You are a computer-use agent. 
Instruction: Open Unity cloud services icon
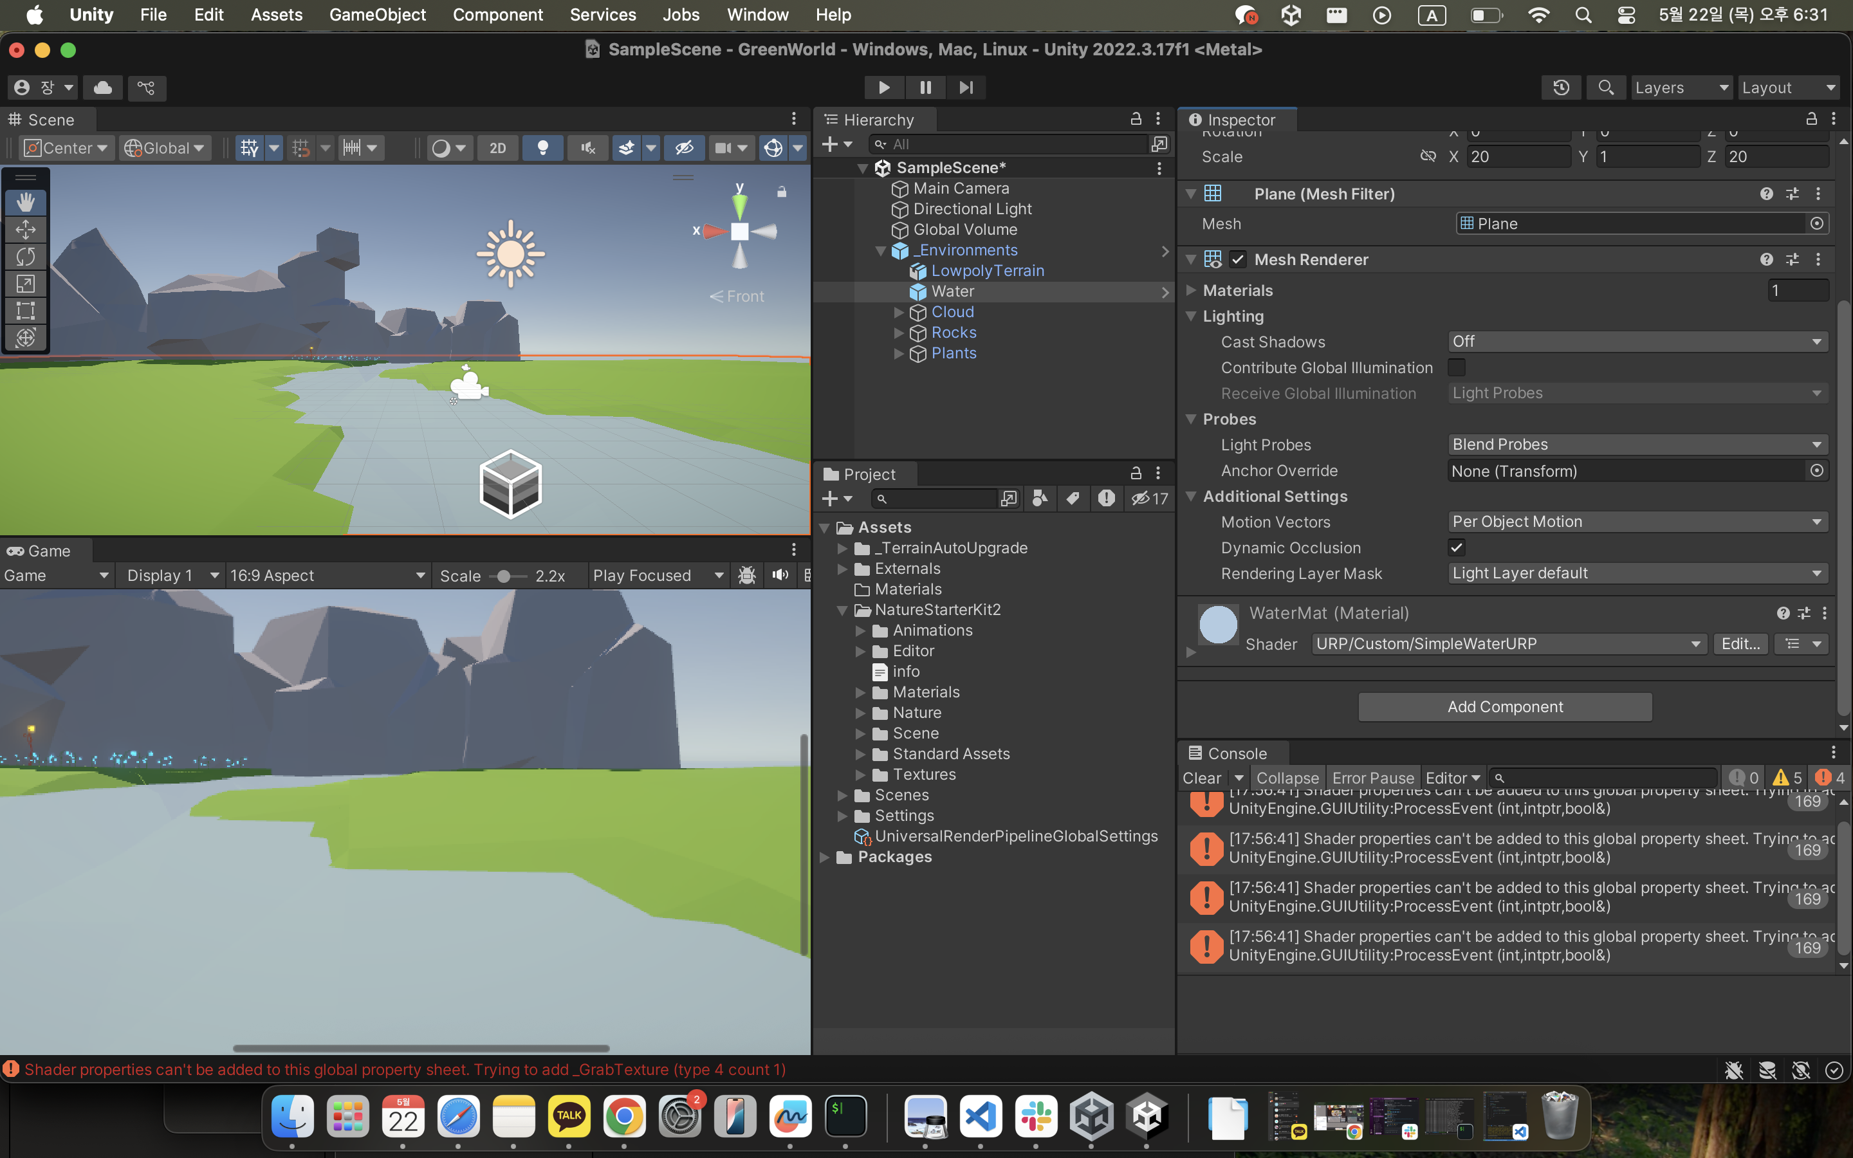[102, 87]
